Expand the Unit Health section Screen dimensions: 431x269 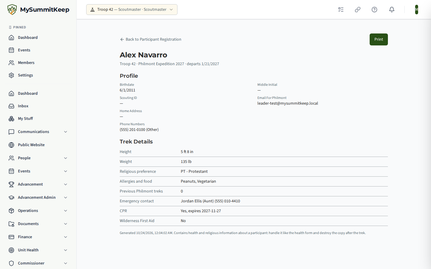38,250
